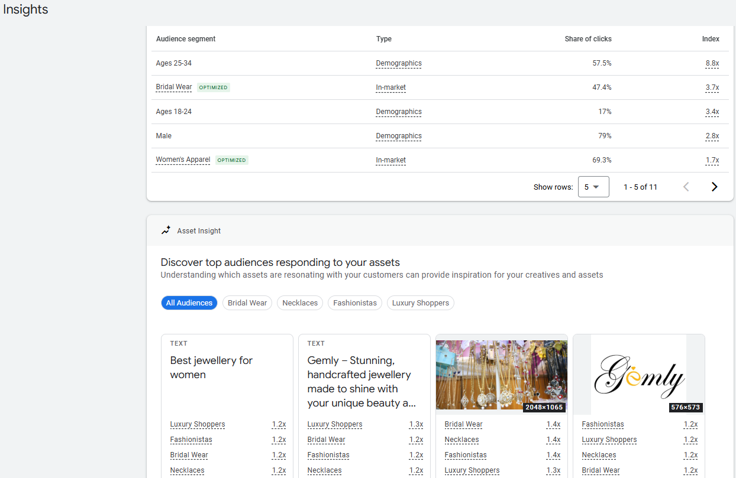The width and height of the screenshot is (736, 478).
Task: Select the Necklaces filter chip
Action: (x=300, y=303)
